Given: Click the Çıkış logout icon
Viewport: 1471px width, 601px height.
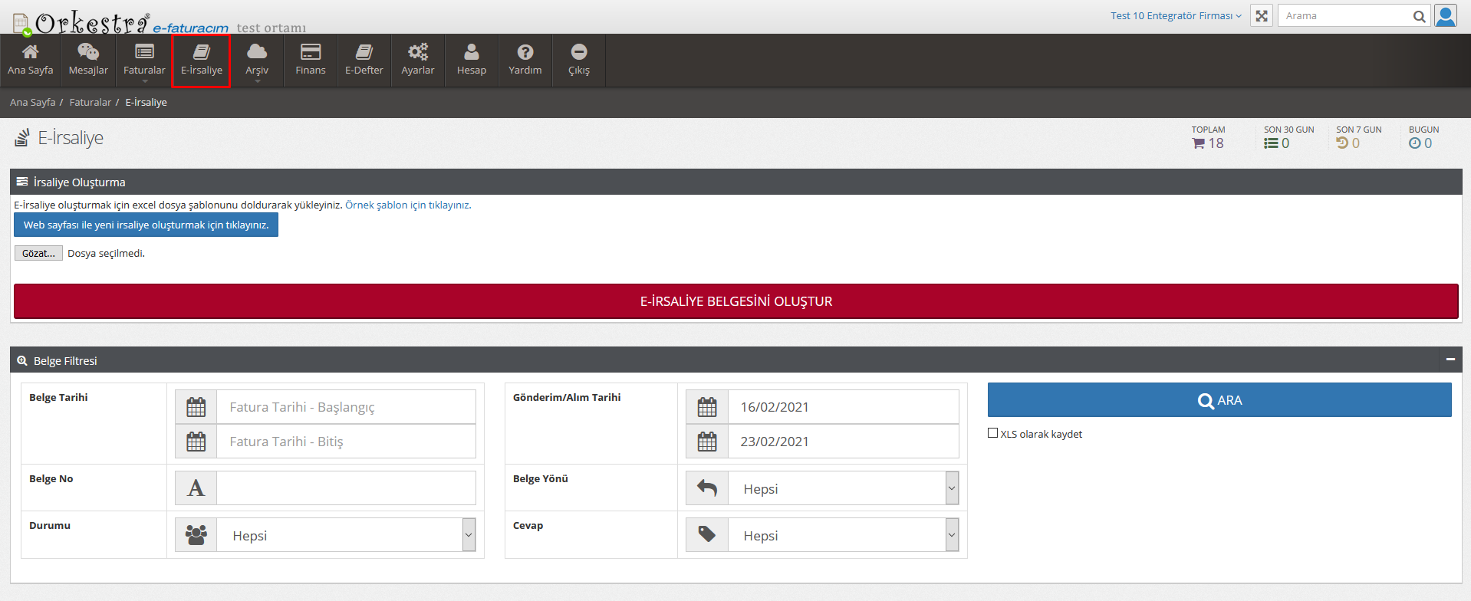Looking at the screenshot, I should [579, 52].
